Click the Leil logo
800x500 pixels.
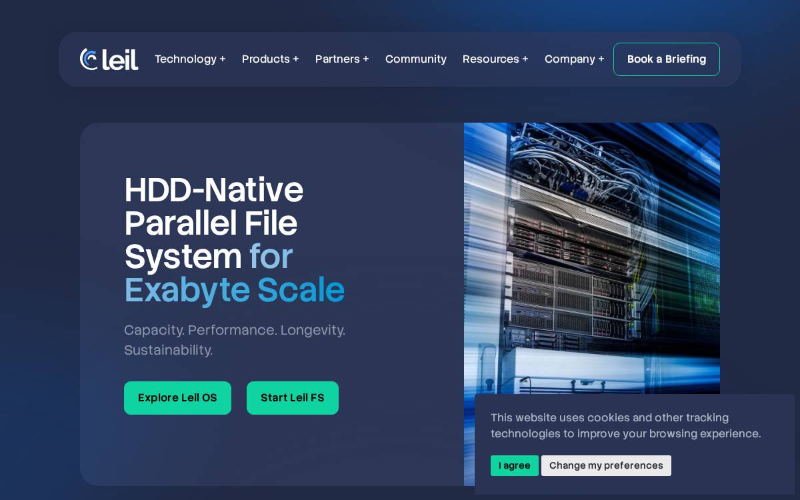109,59
